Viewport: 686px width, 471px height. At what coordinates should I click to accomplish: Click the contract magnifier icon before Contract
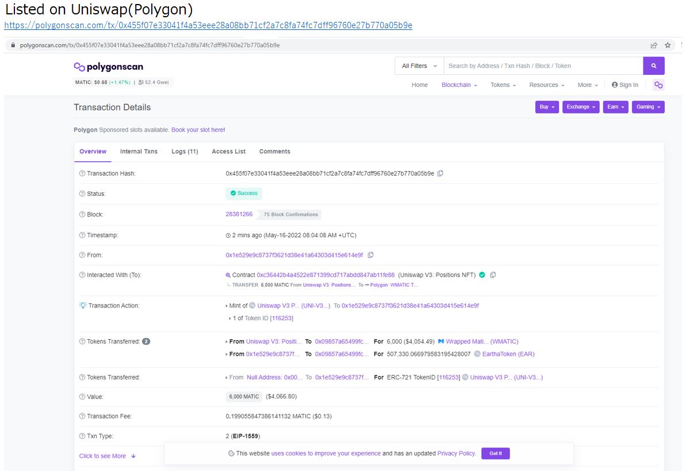pyautogui.click(x=228, y=275)
